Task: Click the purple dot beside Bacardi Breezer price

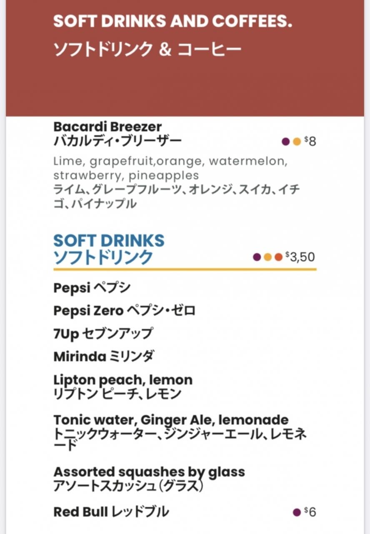Action: (286, 142)
